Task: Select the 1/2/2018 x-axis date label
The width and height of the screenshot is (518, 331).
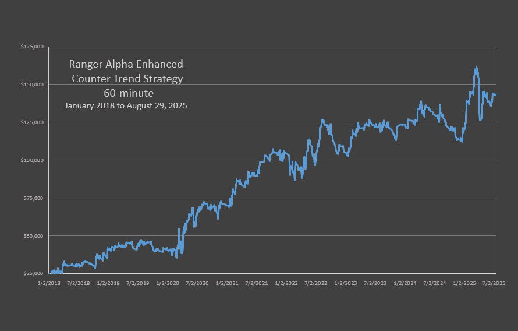Action: pyautogui.click(x=49, y=283)
